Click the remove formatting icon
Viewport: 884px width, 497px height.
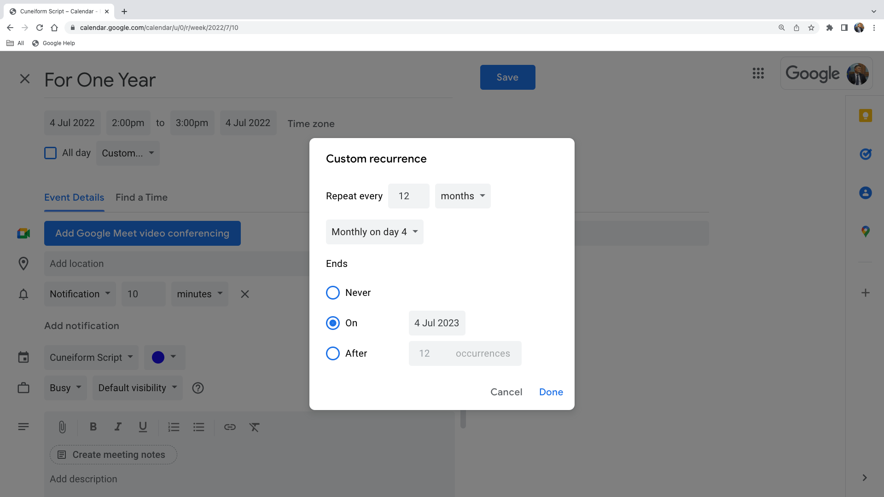254,427
